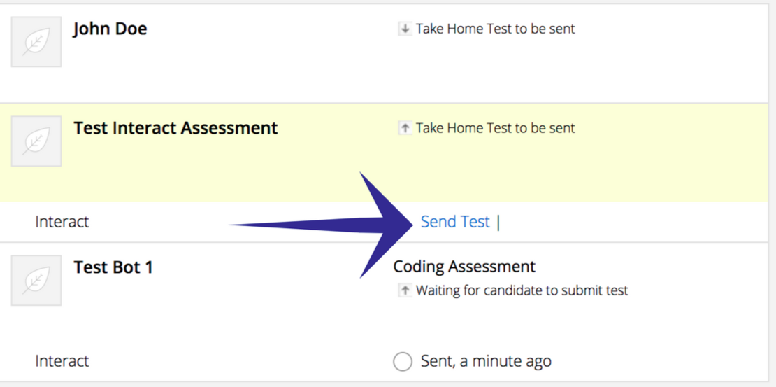Click John Doe's leaf avatar placeholder
The width and height of the screenshot is (776, 387).
point(36,42)
